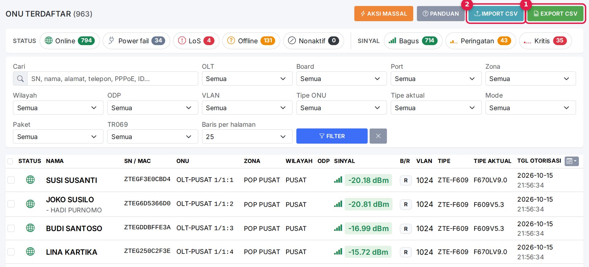Select the BUDI SANTOSO row checkbox
The width and height of the screenshot is (589, 267).
click(11, 228)
